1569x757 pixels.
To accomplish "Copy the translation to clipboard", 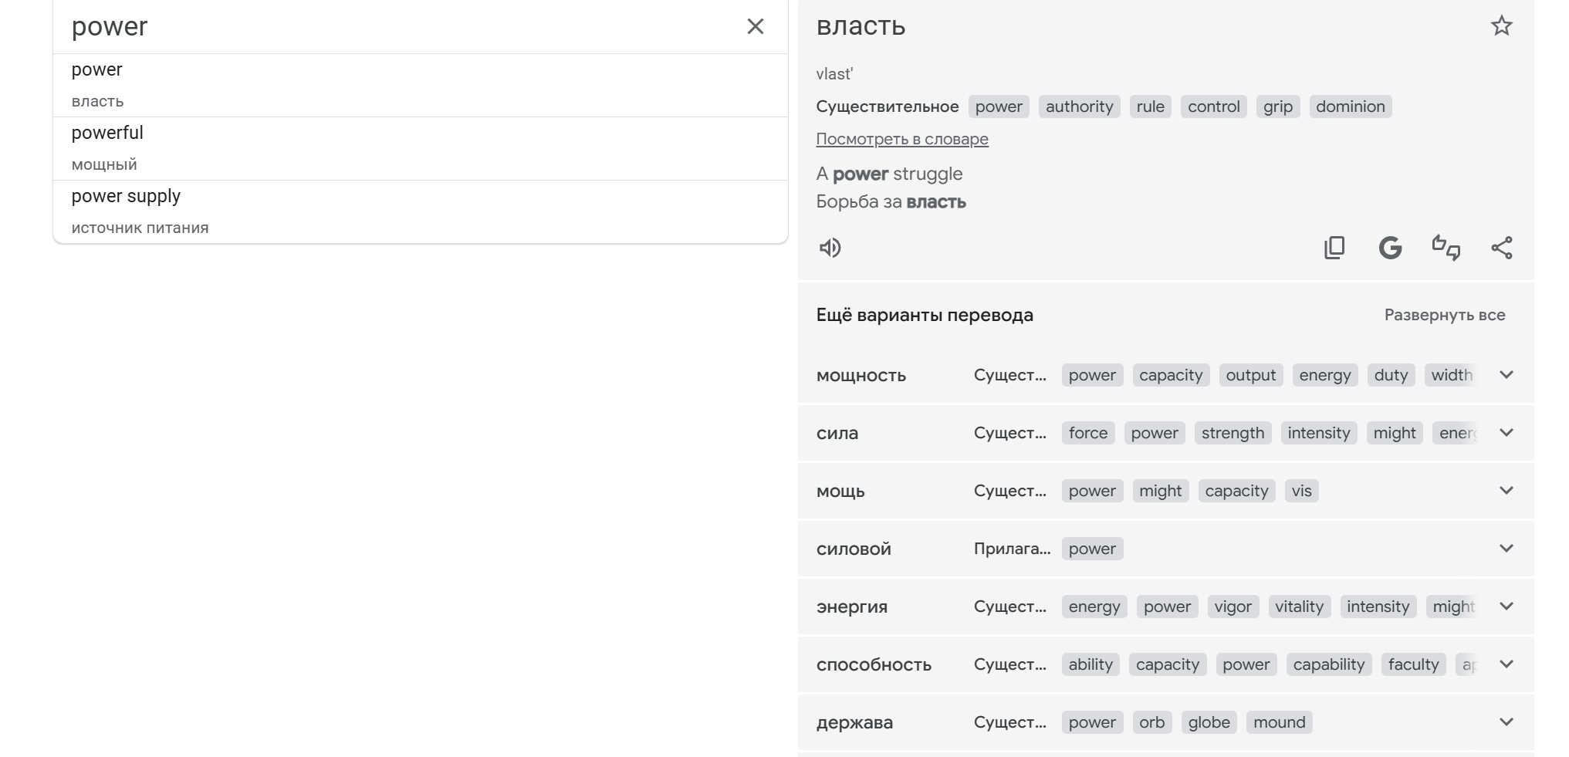I will coord(1334,248).
